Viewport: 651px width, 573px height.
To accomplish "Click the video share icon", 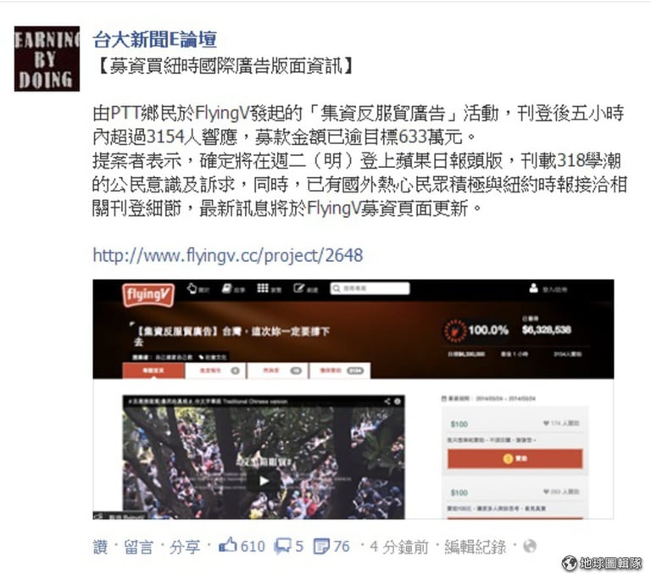I will (387, 401).
